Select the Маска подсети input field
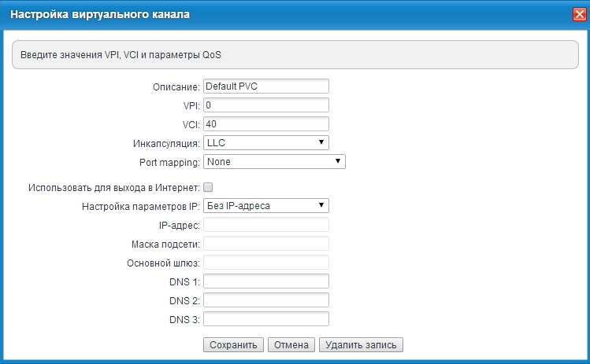This screenshot has width=590, height=364. pos(265,244)
